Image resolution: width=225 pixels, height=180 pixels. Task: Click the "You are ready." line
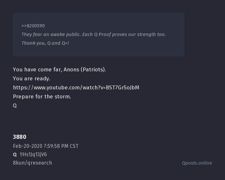tap(32, 78)
